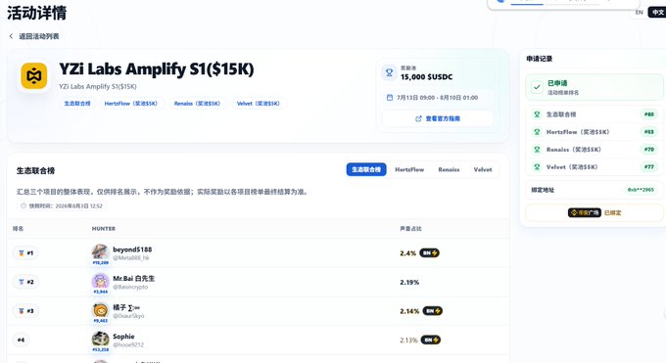Open 橘子's avatar
Image resolution: width=666 pixels, height=363 pixels.
(100, 310)
